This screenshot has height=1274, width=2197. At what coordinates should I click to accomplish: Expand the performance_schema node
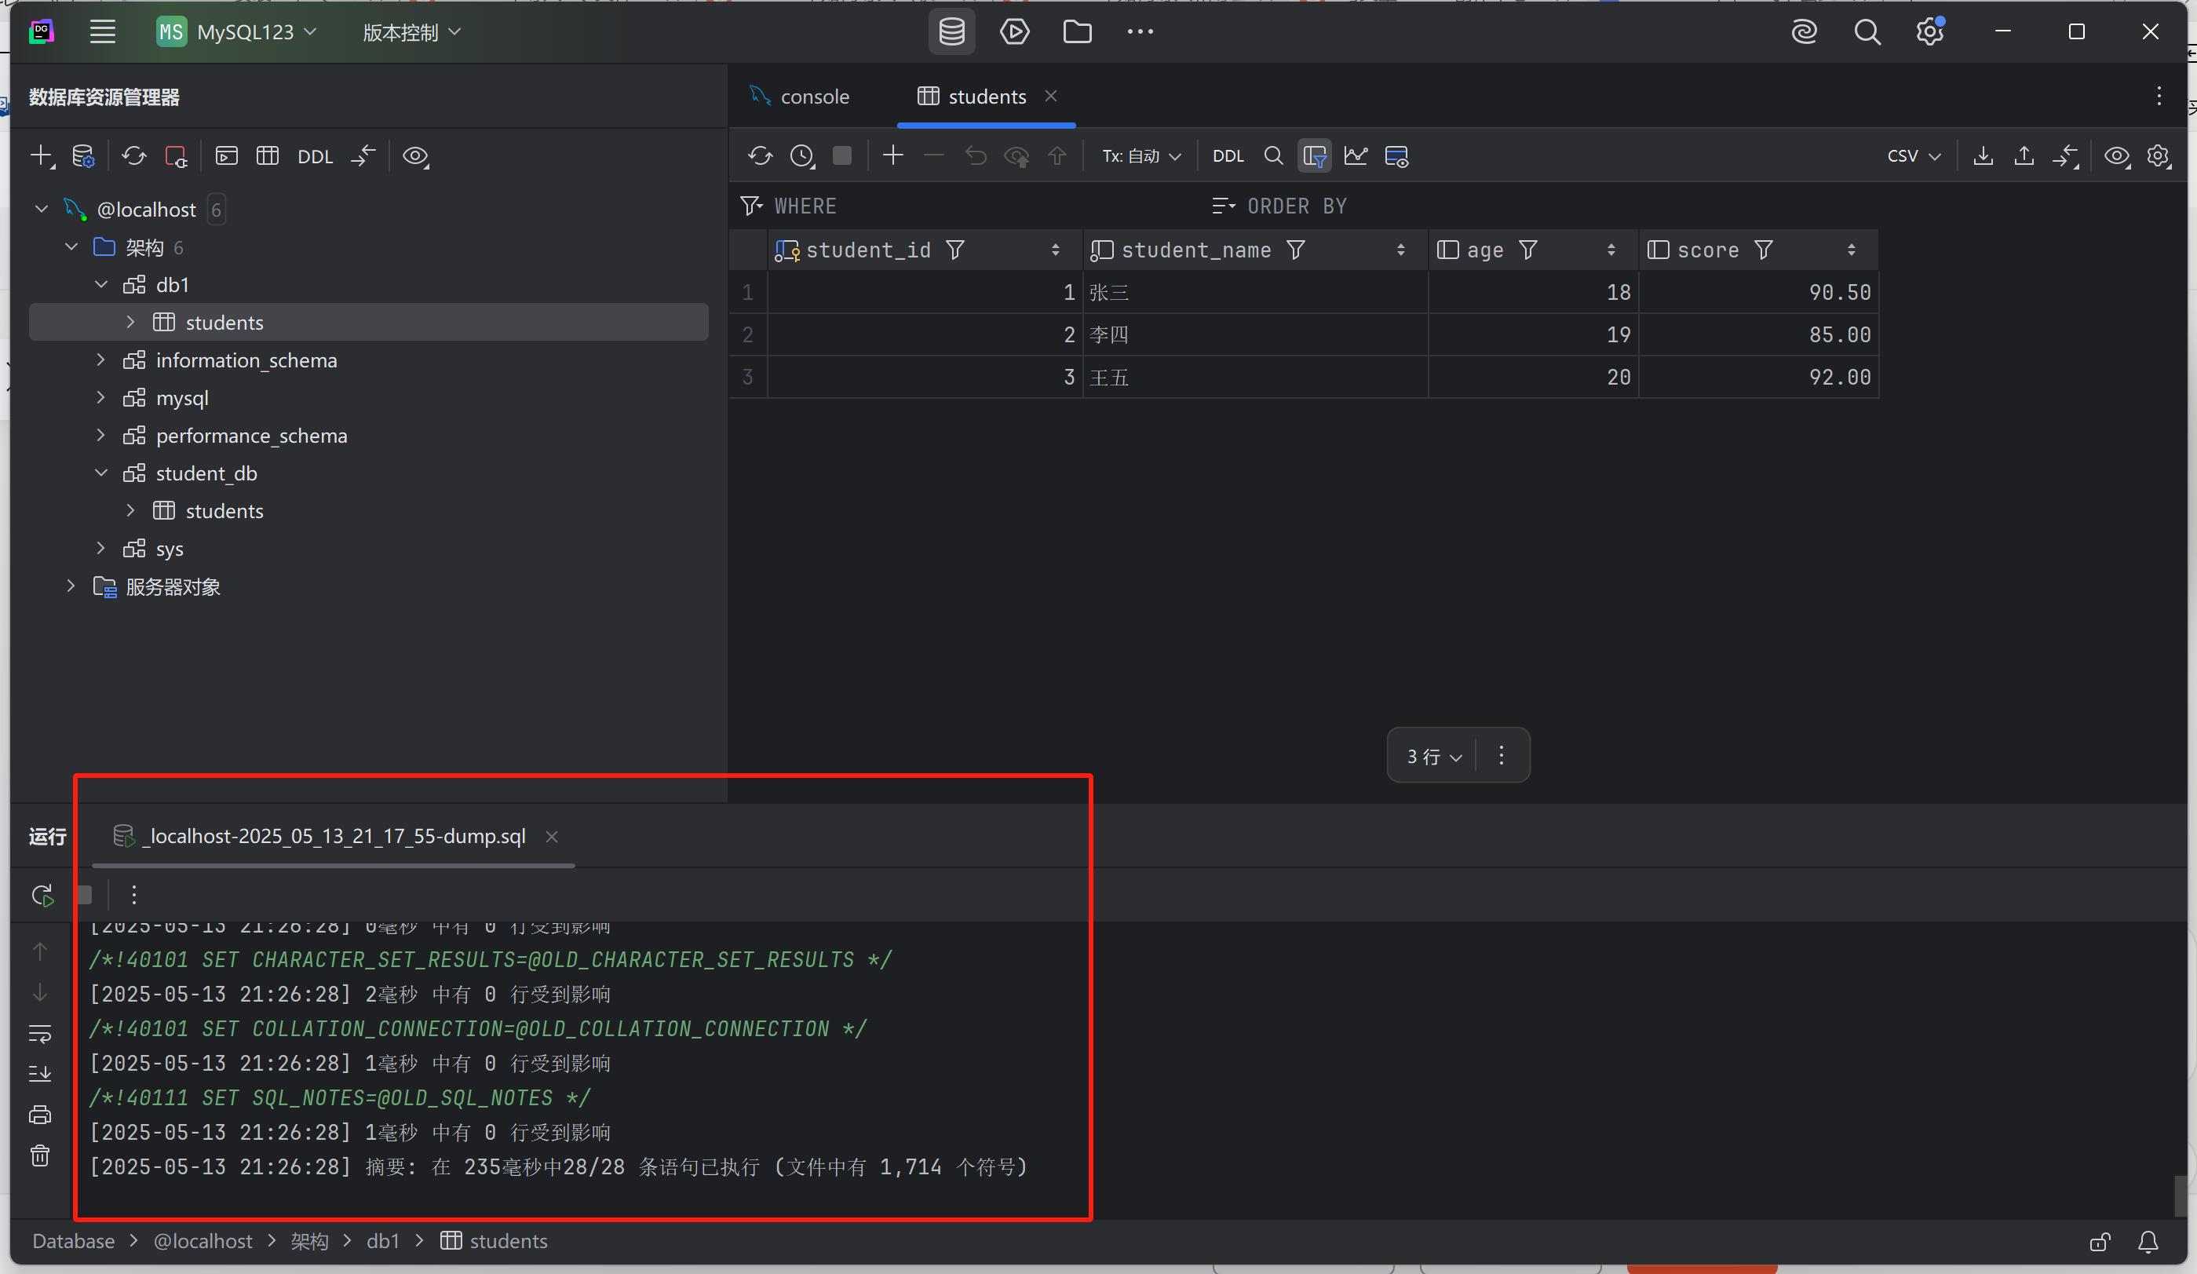coord(101,435)
